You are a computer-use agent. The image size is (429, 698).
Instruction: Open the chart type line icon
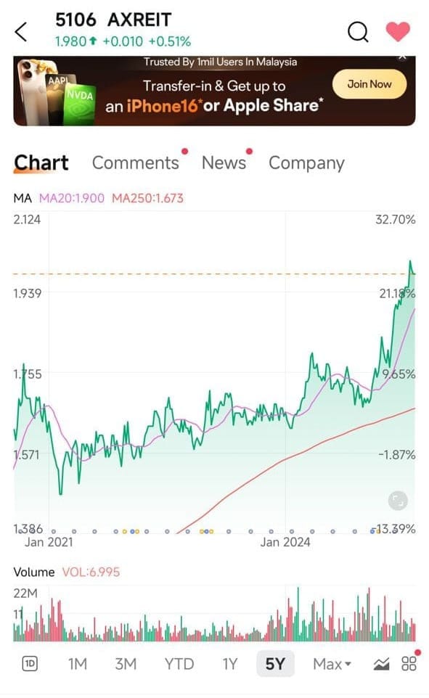tap(381, 664)
